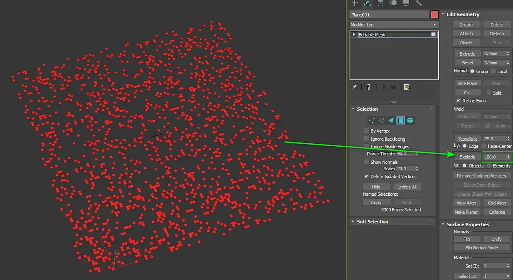Expand Editable Mesh stack entry
Image resolution: width=513 pixels, height=280 pixels.
[354, 35]
